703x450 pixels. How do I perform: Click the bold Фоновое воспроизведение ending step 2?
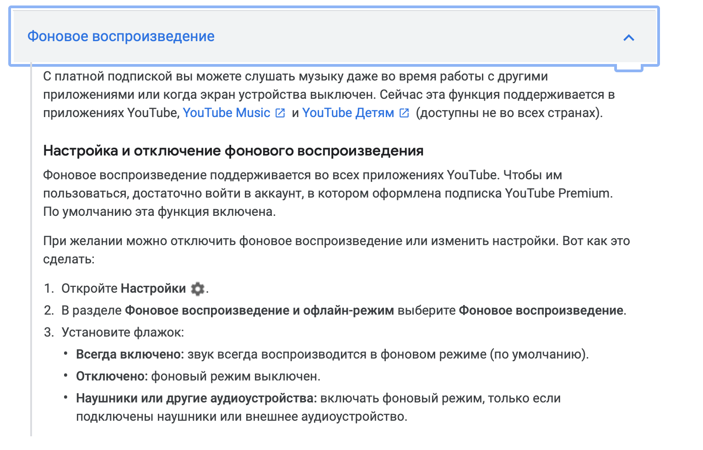541,311
